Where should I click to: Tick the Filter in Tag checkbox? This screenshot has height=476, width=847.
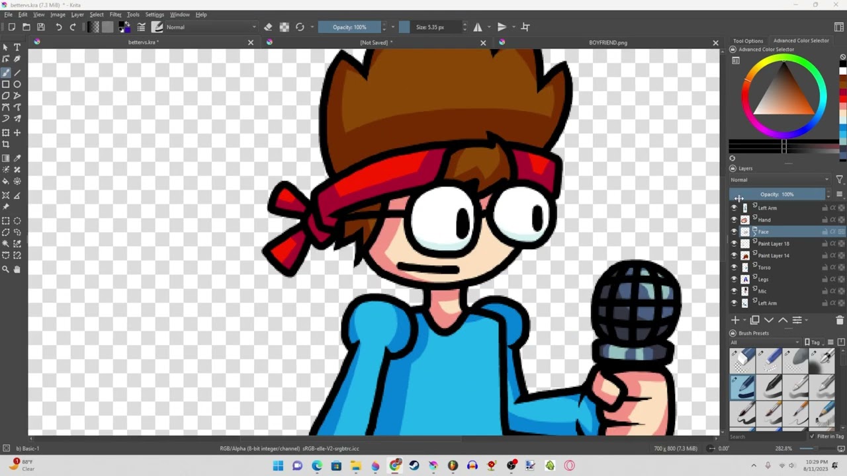click(x=812, y=436)
